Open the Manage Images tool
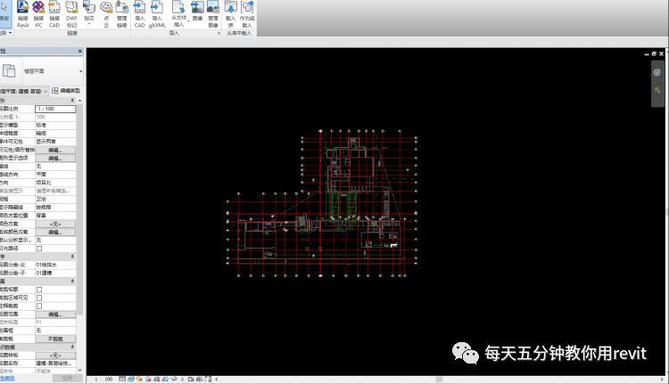Image resolution: width=669 pixels, height=384 pixels. [x=212, y=12]
